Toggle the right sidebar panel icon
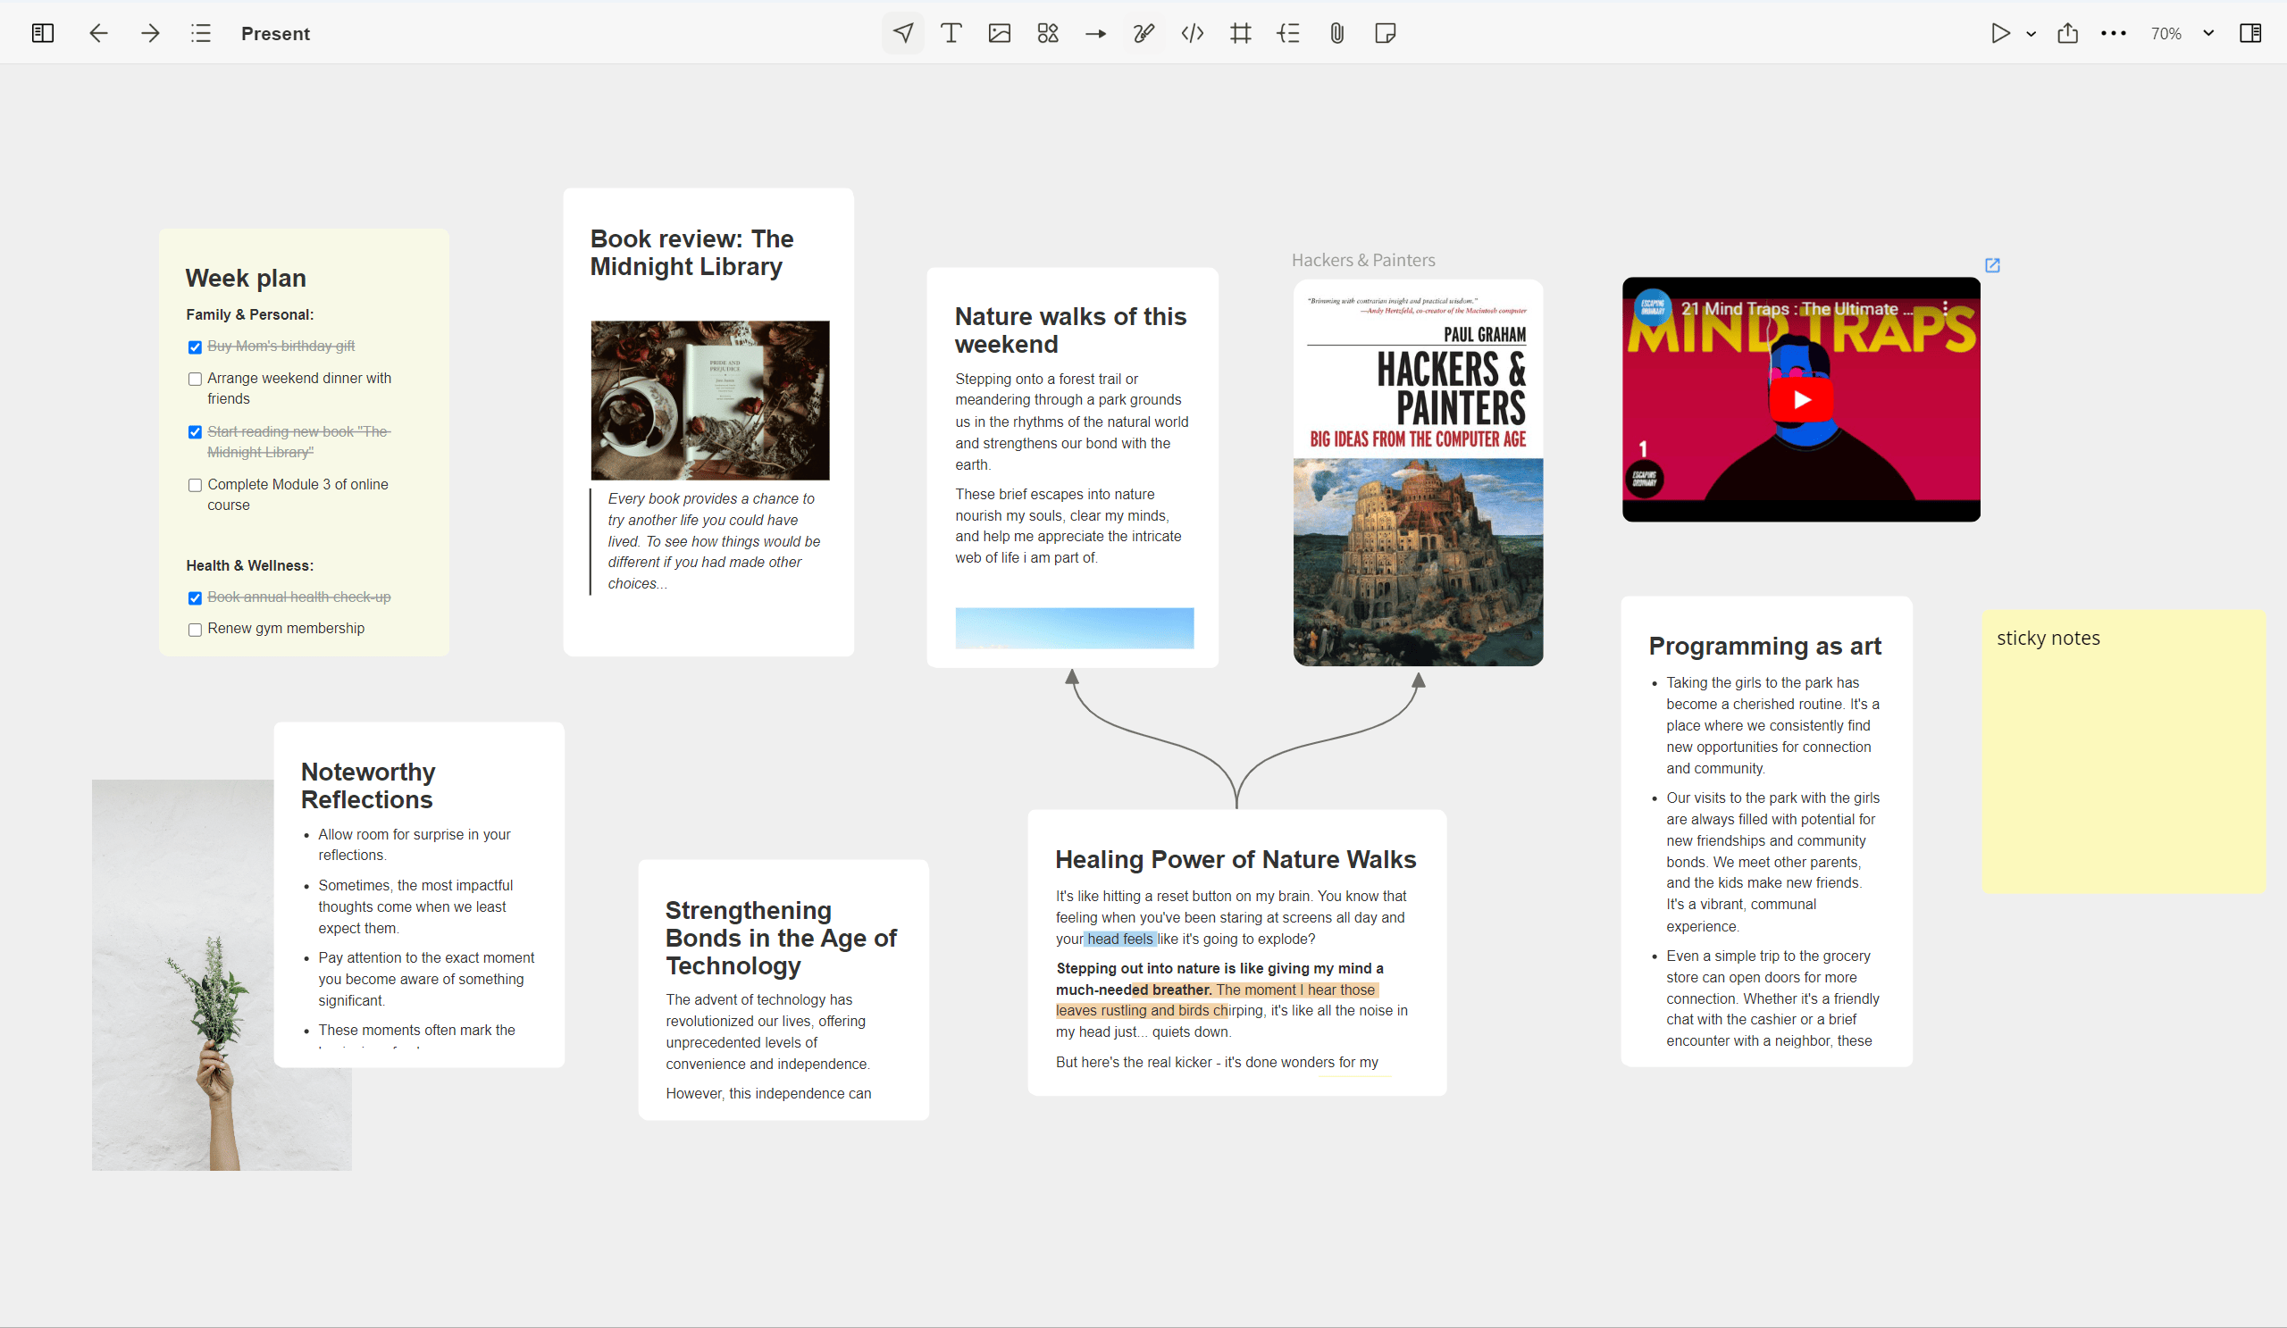The height and width of the screenshot is (1328, 2287). pos(2250,34)
